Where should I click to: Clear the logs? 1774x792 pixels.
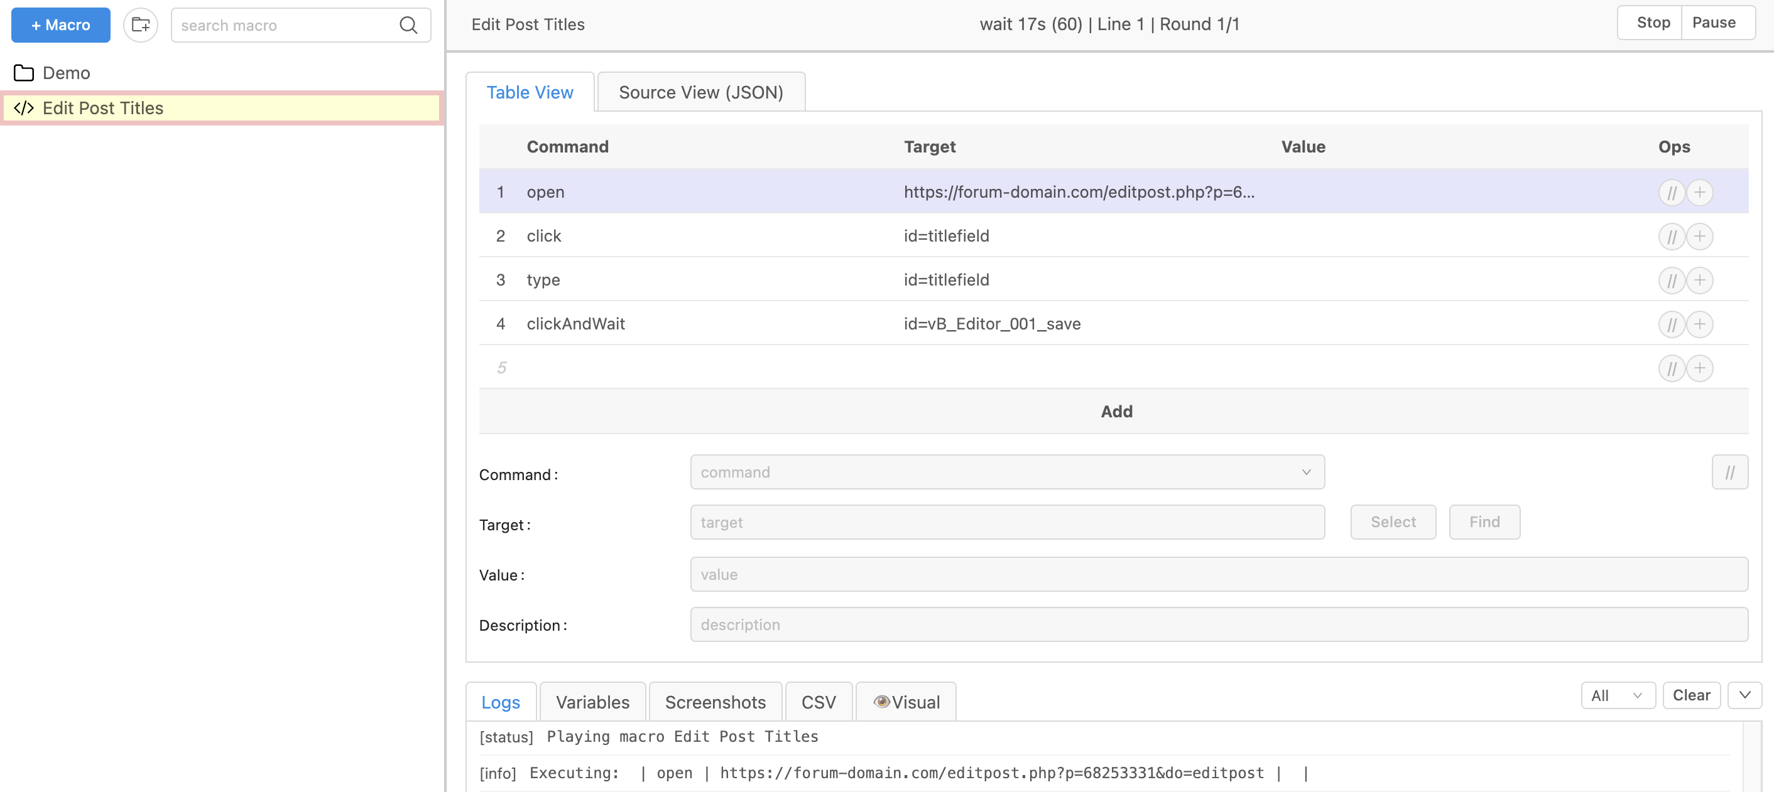[x=1690, y=695]
